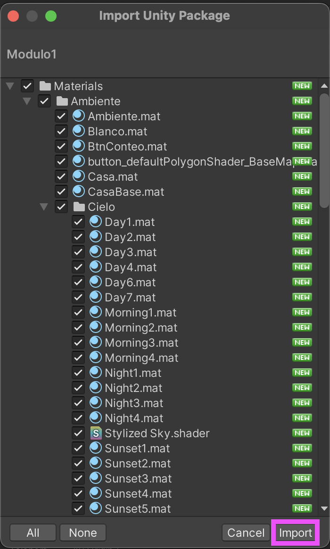Click the Day1.mat material icon

click(x=96, y=222)
